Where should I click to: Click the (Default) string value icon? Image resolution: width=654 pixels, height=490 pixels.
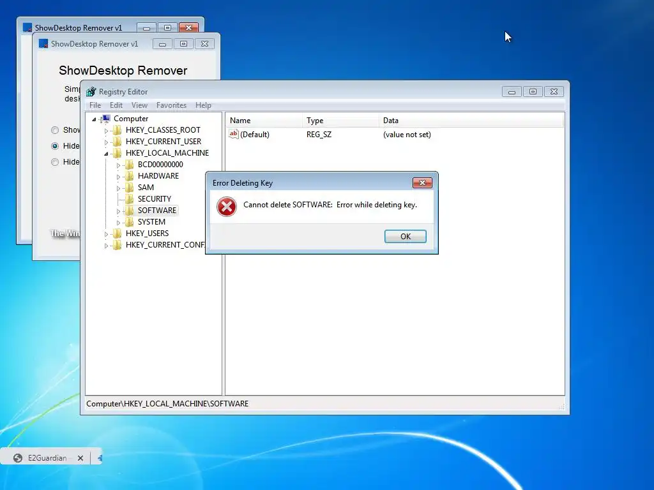234,134
